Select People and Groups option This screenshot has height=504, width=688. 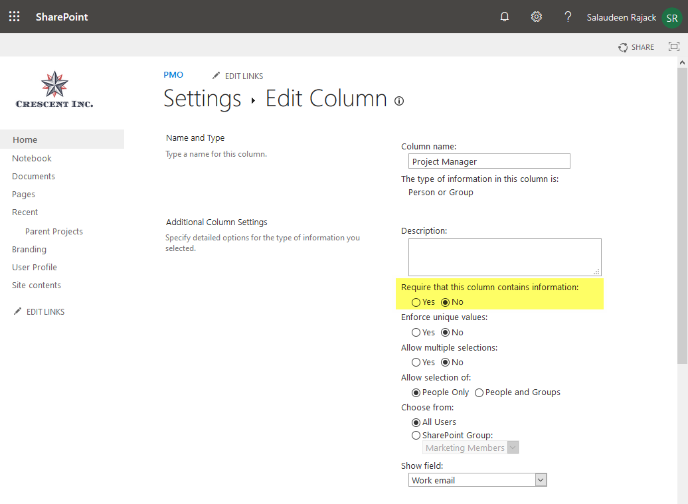pyautogui.click(x=479, y=392)
